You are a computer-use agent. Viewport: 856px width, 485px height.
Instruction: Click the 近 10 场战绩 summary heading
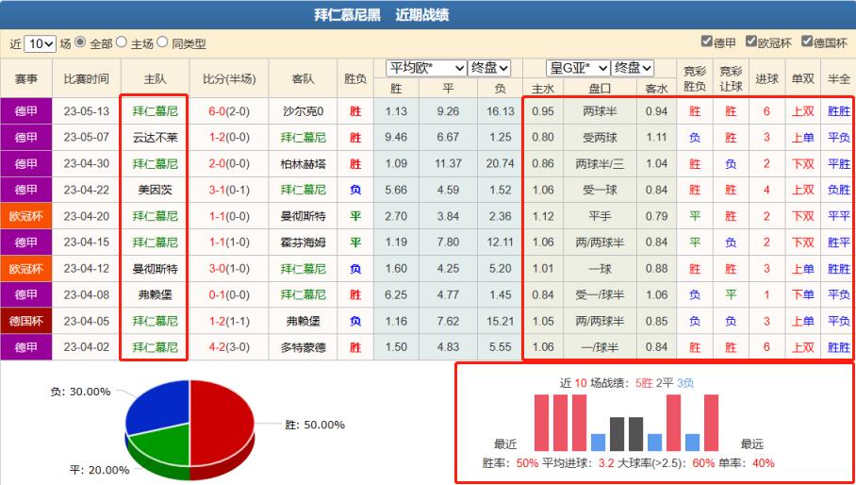tap(627, 383)
